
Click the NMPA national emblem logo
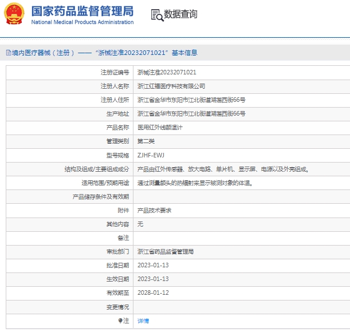coord(14,13)
